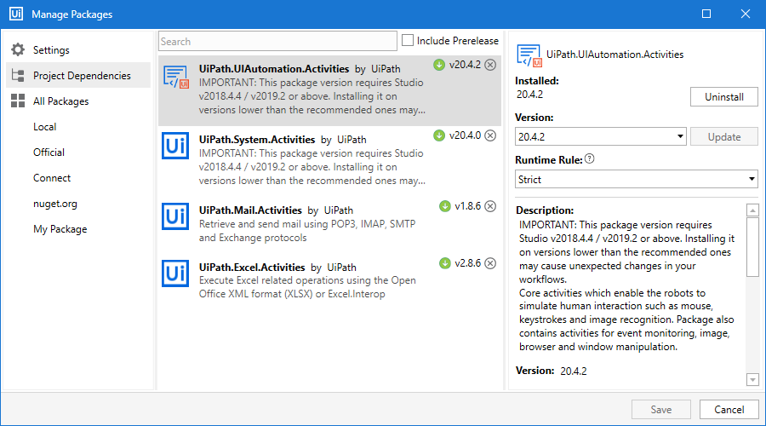
Task: Click the package icon in details panel header
Action: [x=529, y=55]
